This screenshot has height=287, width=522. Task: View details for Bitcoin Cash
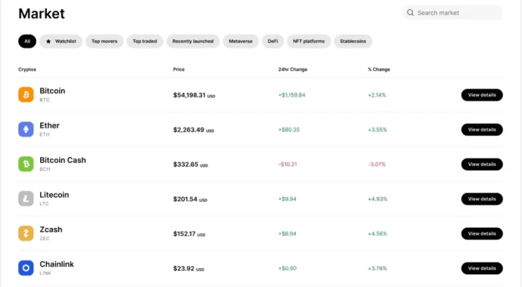point(482,165)
